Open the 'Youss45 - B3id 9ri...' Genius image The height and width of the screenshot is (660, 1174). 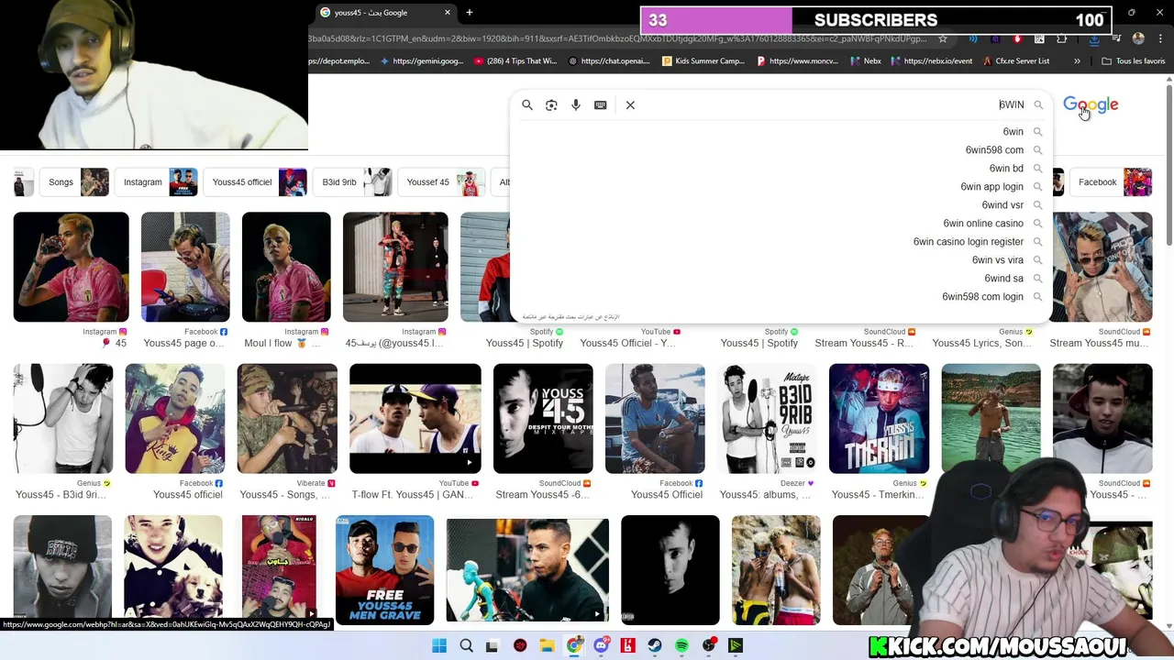63,418
